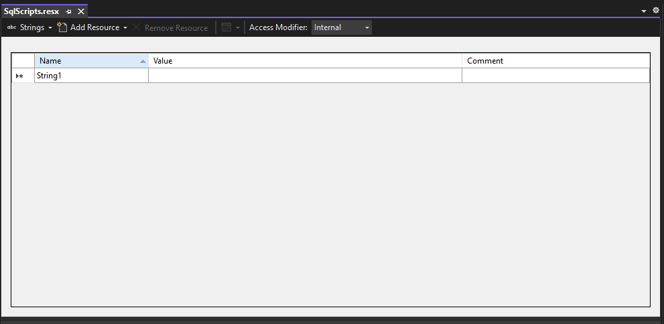Click the resource view layout icon
Screen dimensions: 664x324
[x=226, y=27]
